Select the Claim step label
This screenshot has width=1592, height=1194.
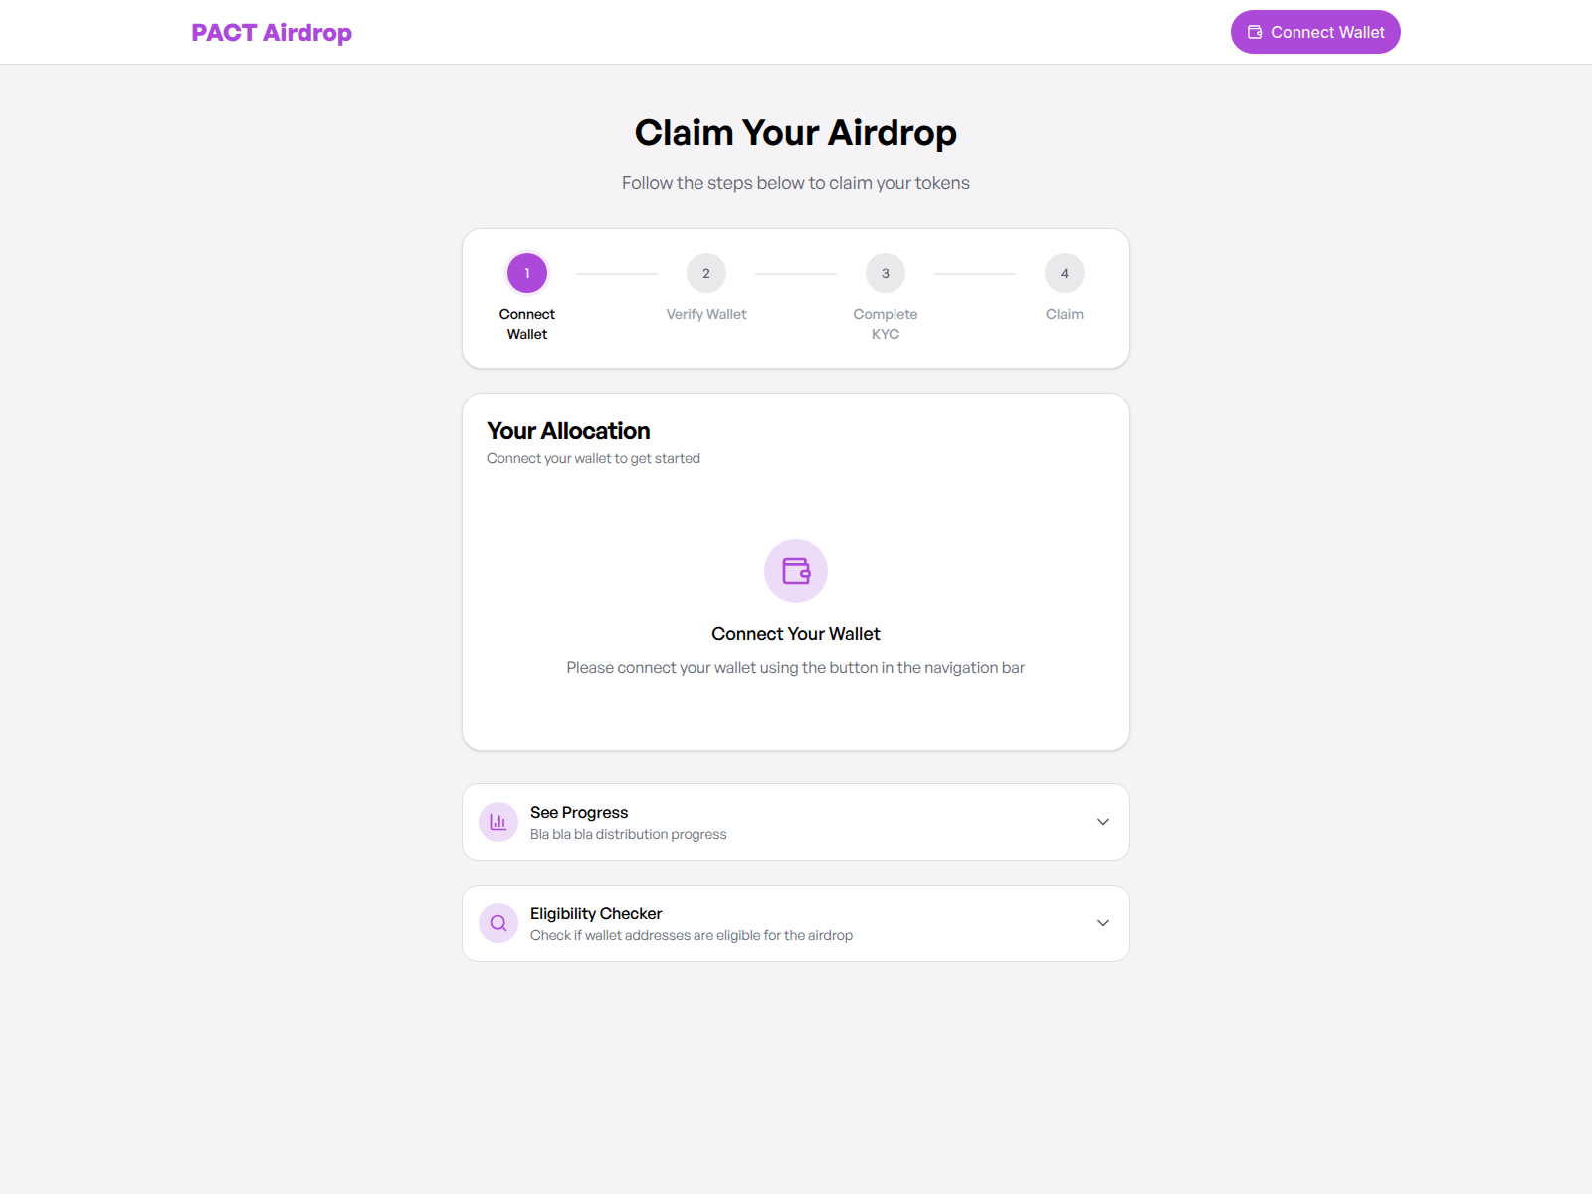coord(1064,313)
